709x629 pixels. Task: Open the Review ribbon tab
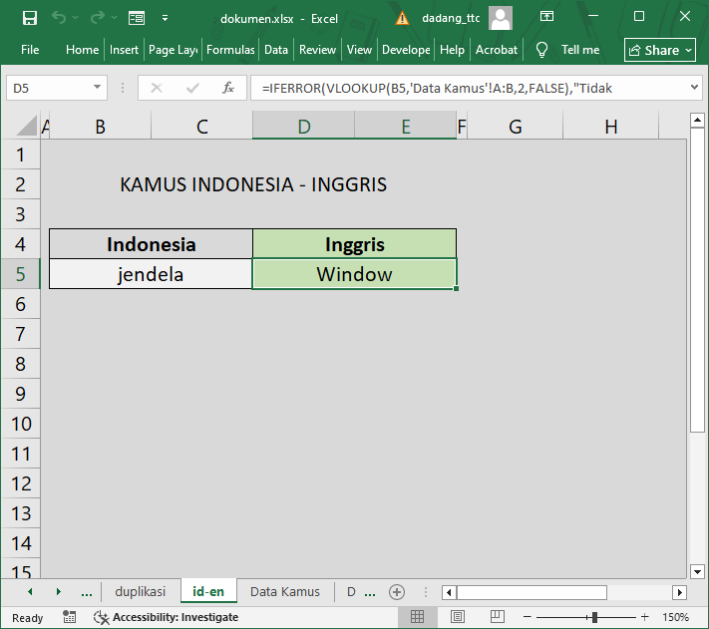pyautogui.click(x=317, y=50)
